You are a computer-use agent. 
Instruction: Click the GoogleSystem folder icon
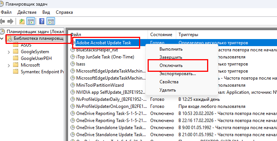(16, 52)
